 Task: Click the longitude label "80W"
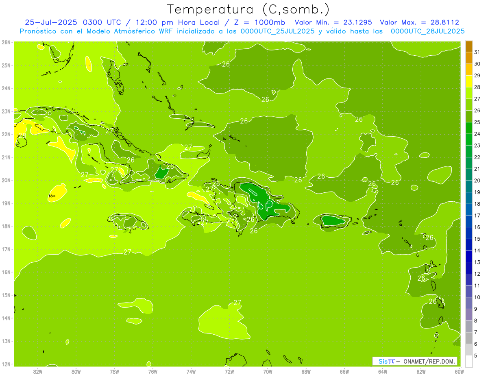point(76,371)
